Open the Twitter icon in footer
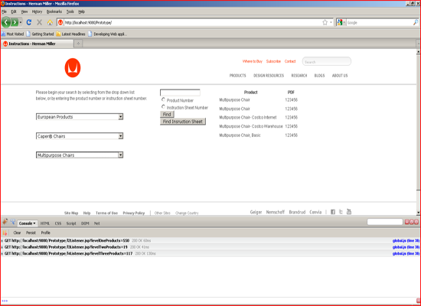Viewport: 421px width, 306px height. click(x=341, y=212)
